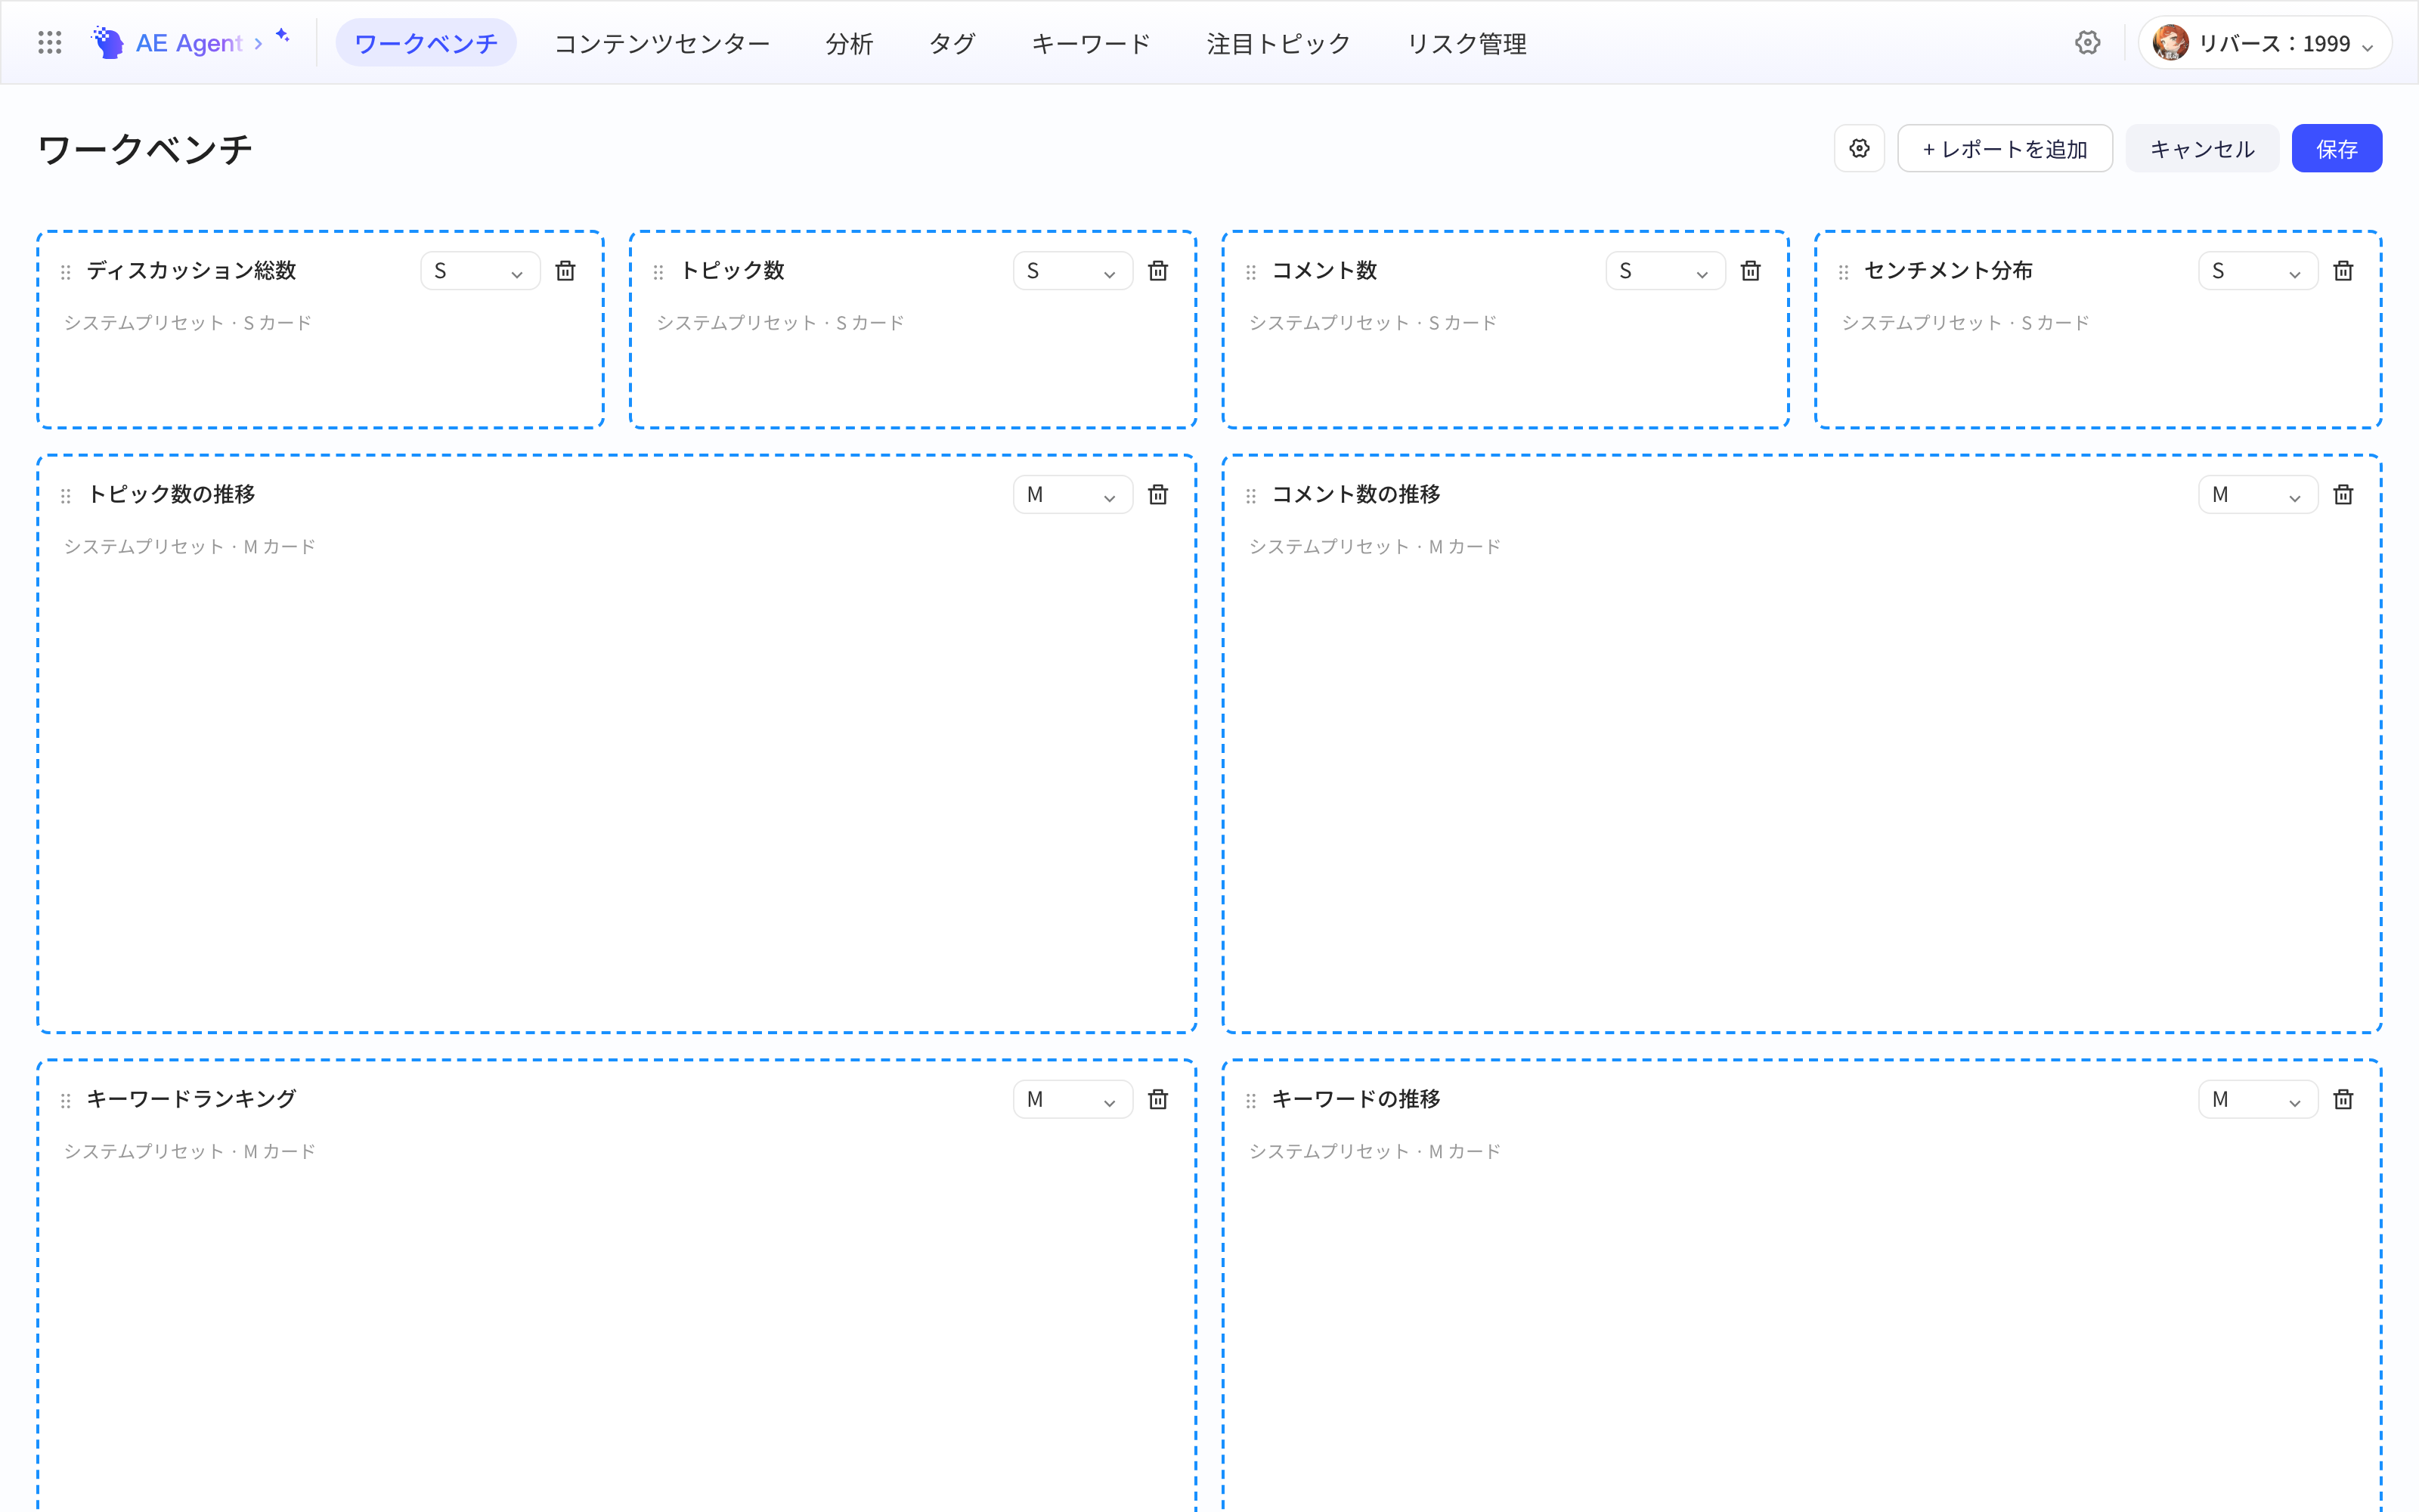Screen dimensions: 2419x1512
Task: Switch to the ワークベンチ tab
Action: click(x=426, y=43)
